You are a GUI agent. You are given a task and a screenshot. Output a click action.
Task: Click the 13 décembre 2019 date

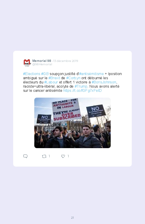pos(66,61)
